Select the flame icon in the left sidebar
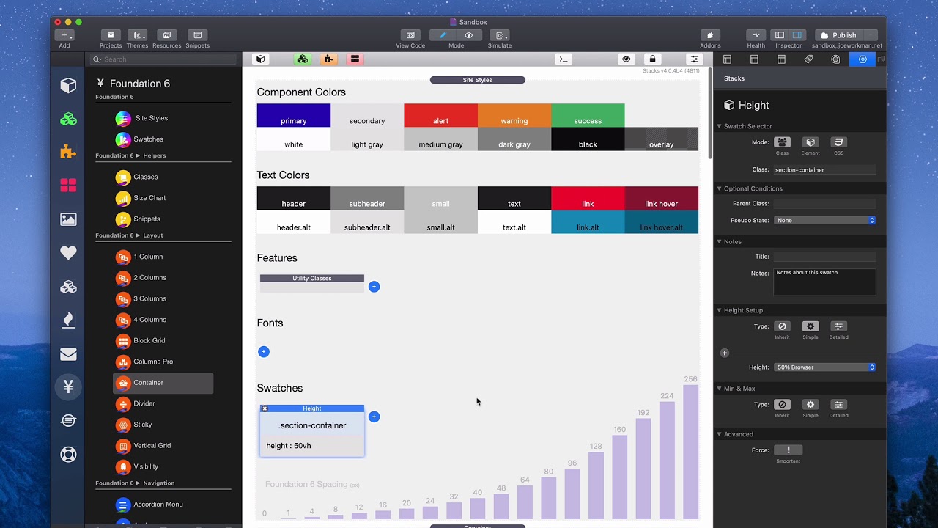Screen dimensions: 938x528 point(68,320)
